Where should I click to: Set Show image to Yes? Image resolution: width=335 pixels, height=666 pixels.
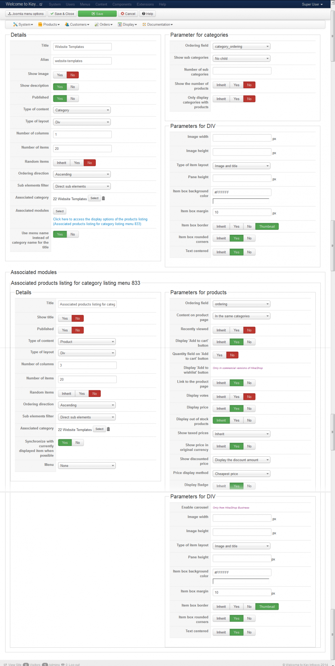(60, 75)
